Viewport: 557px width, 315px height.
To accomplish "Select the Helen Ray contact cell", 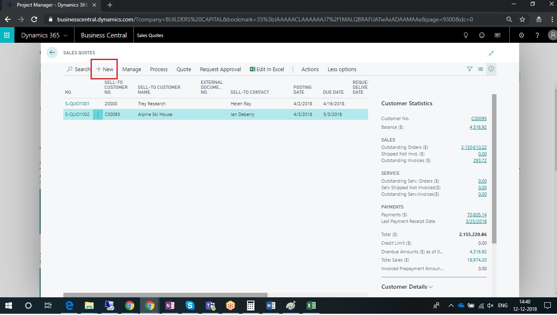I will (241, 104).
